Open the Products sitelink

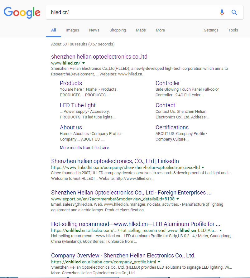click(x=71, y=83)
